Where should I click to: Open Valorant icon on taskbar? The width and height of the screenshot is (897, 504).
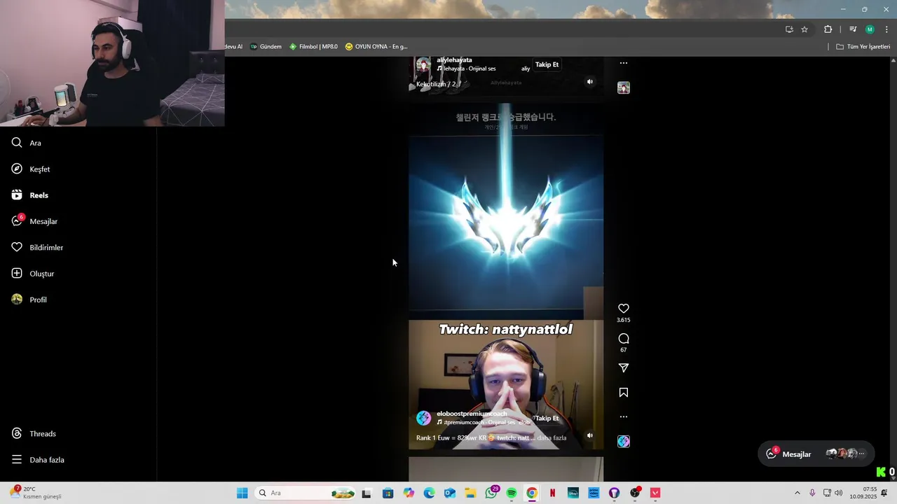tap(655, 493)
